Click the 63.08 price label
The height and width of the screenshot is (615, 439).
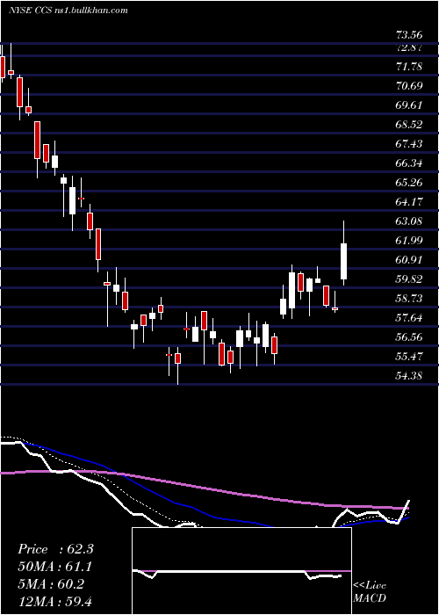pos(409,221)
